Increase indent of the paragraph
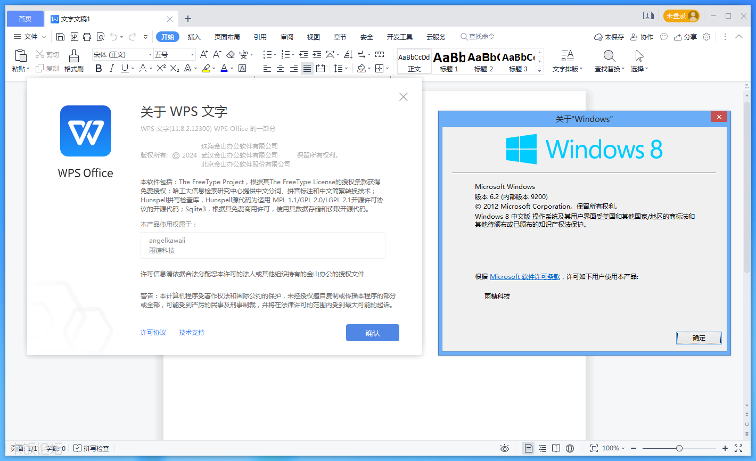The image size is (756, 461). tap(317, 54)
